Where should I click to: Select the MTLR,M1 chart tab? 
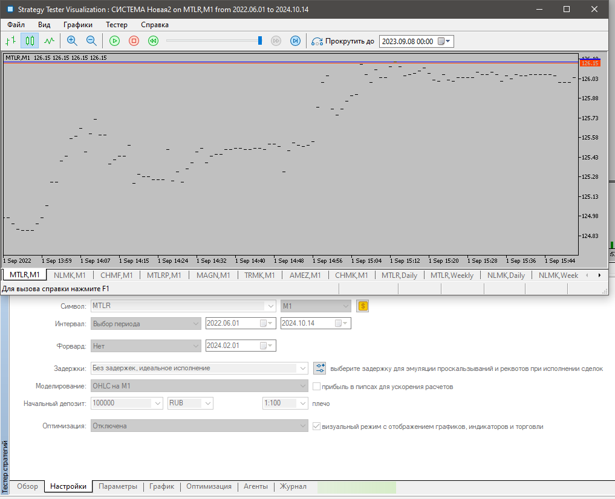point(24,275)
